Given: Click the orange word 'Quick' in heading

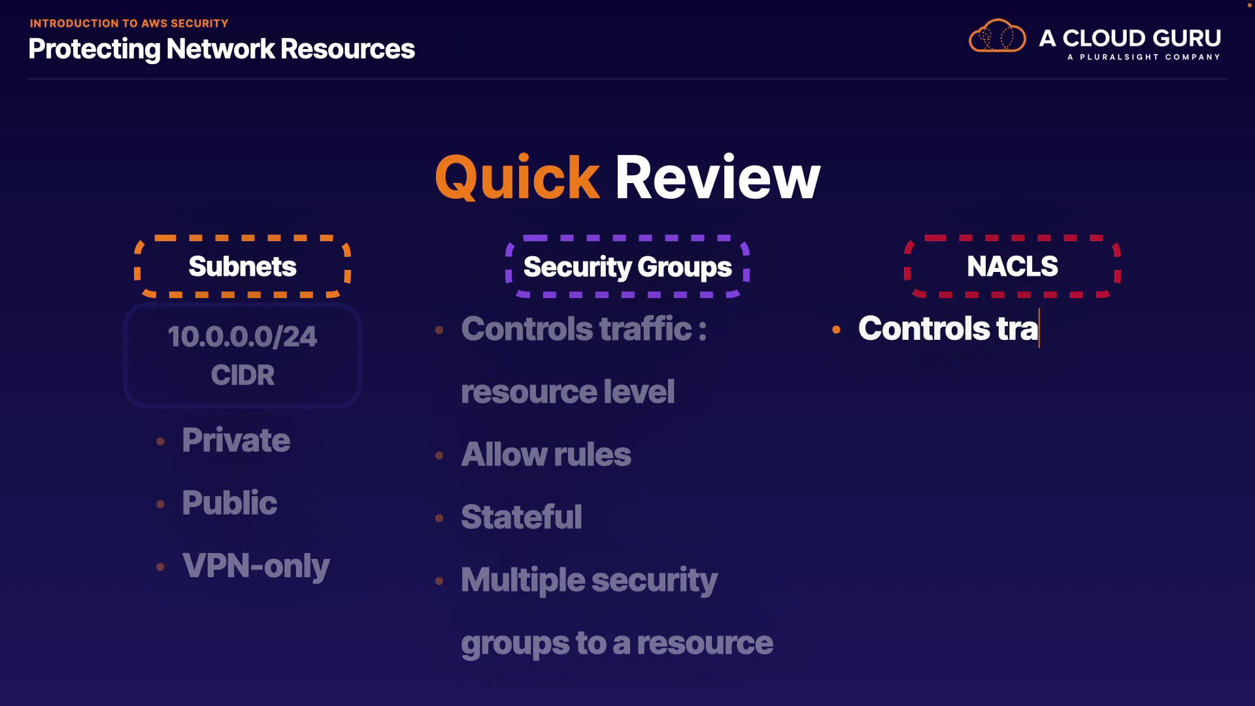Looking at the screenshot, I should tap(517, 178).
